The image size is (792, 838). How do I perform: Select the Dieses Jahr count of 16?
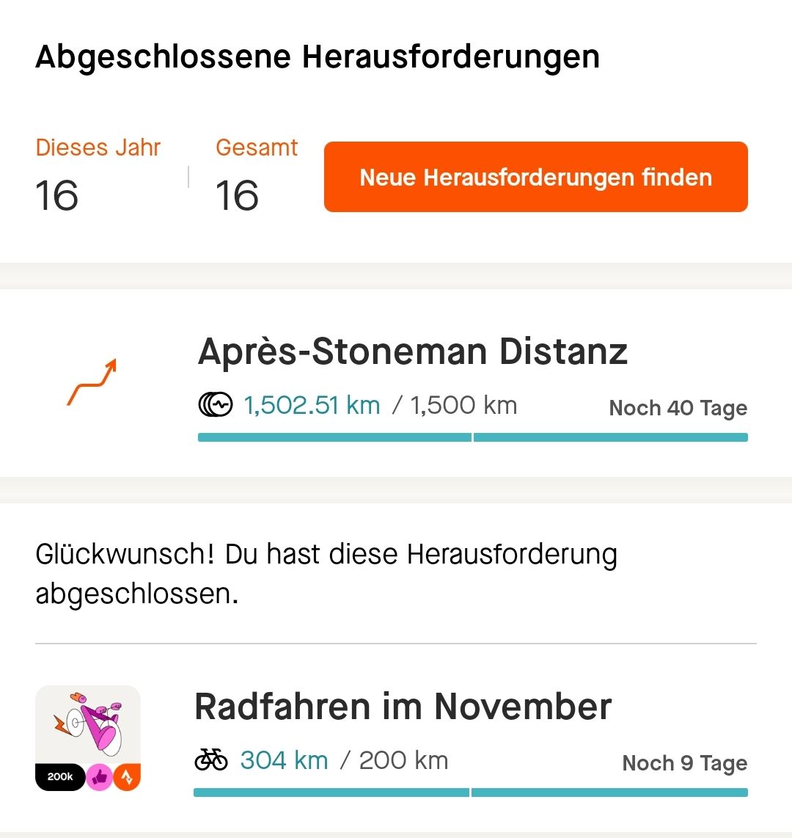click(x=56, y=196)
